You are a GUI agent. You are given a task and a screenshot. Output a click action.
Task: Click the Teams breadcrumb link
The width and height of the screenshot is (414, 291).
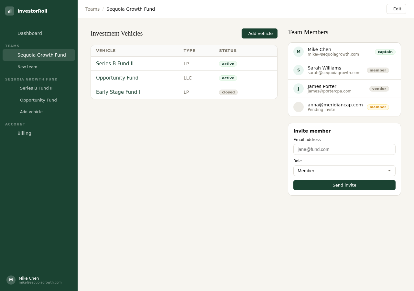pyautogui.click(x=93, y=9)
